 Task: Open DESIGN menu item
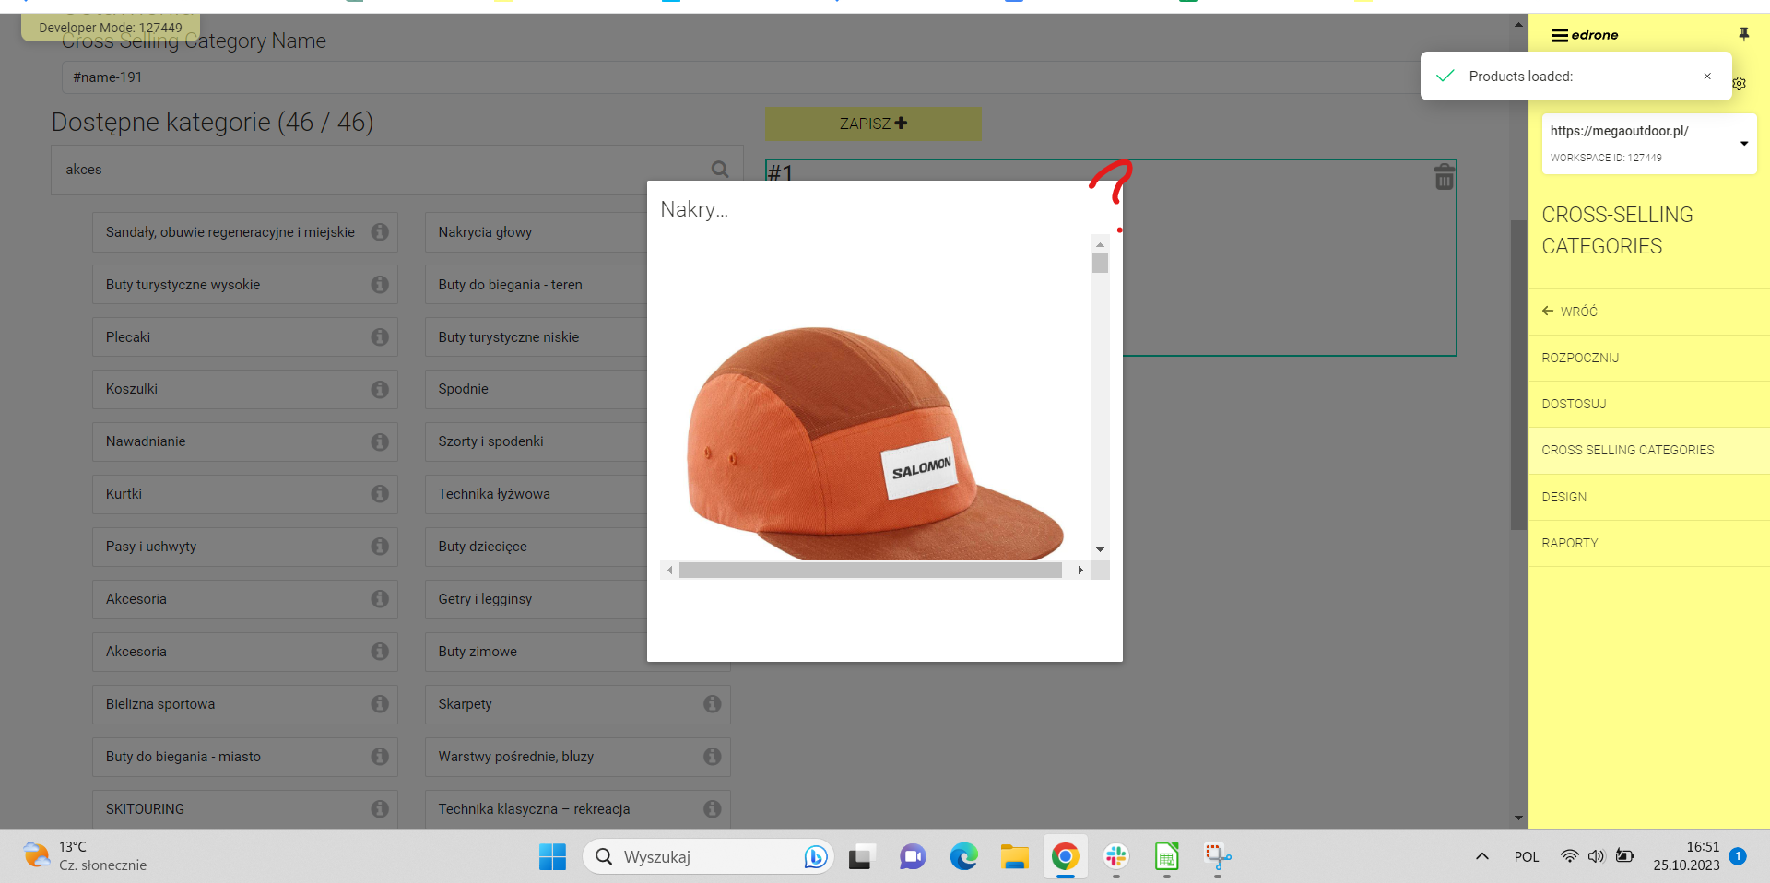pyautogui.click(x=1649, y=497)
